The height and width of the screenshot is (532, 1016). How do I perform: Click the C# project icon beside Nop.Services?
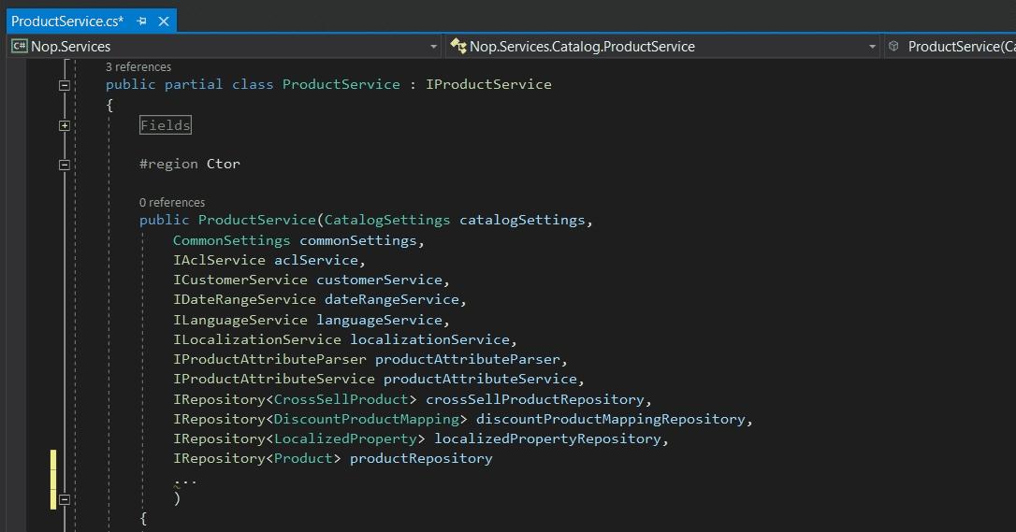point(20,46)
